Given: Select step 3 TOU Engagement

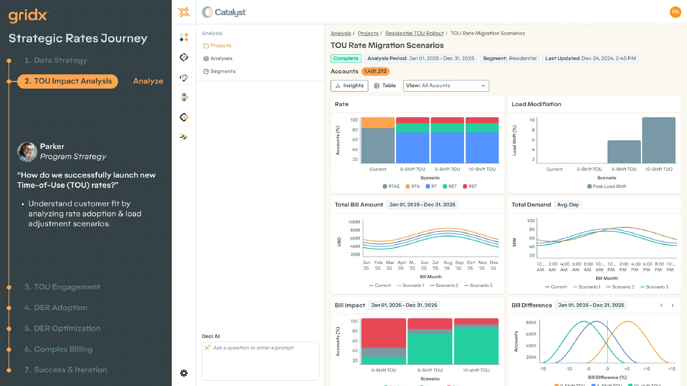Looking at the screenshot, I should [x=62, y=287].
